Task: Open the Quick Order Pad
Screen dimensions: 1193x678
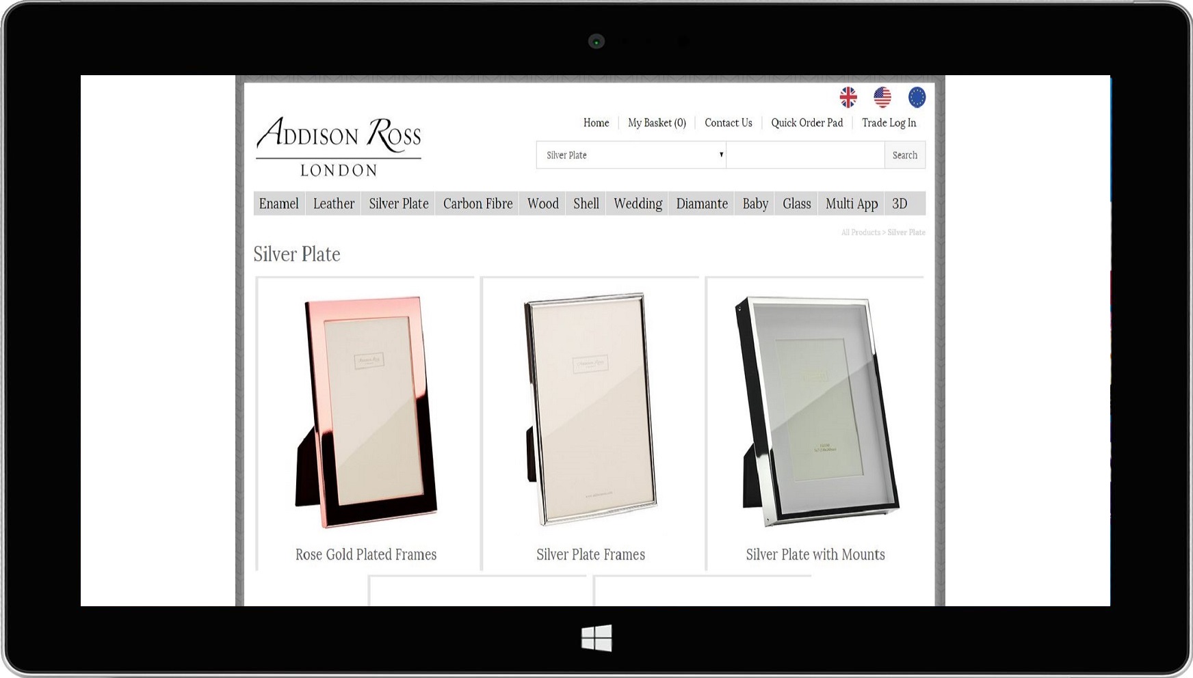Action: click(x=807, y=123)
